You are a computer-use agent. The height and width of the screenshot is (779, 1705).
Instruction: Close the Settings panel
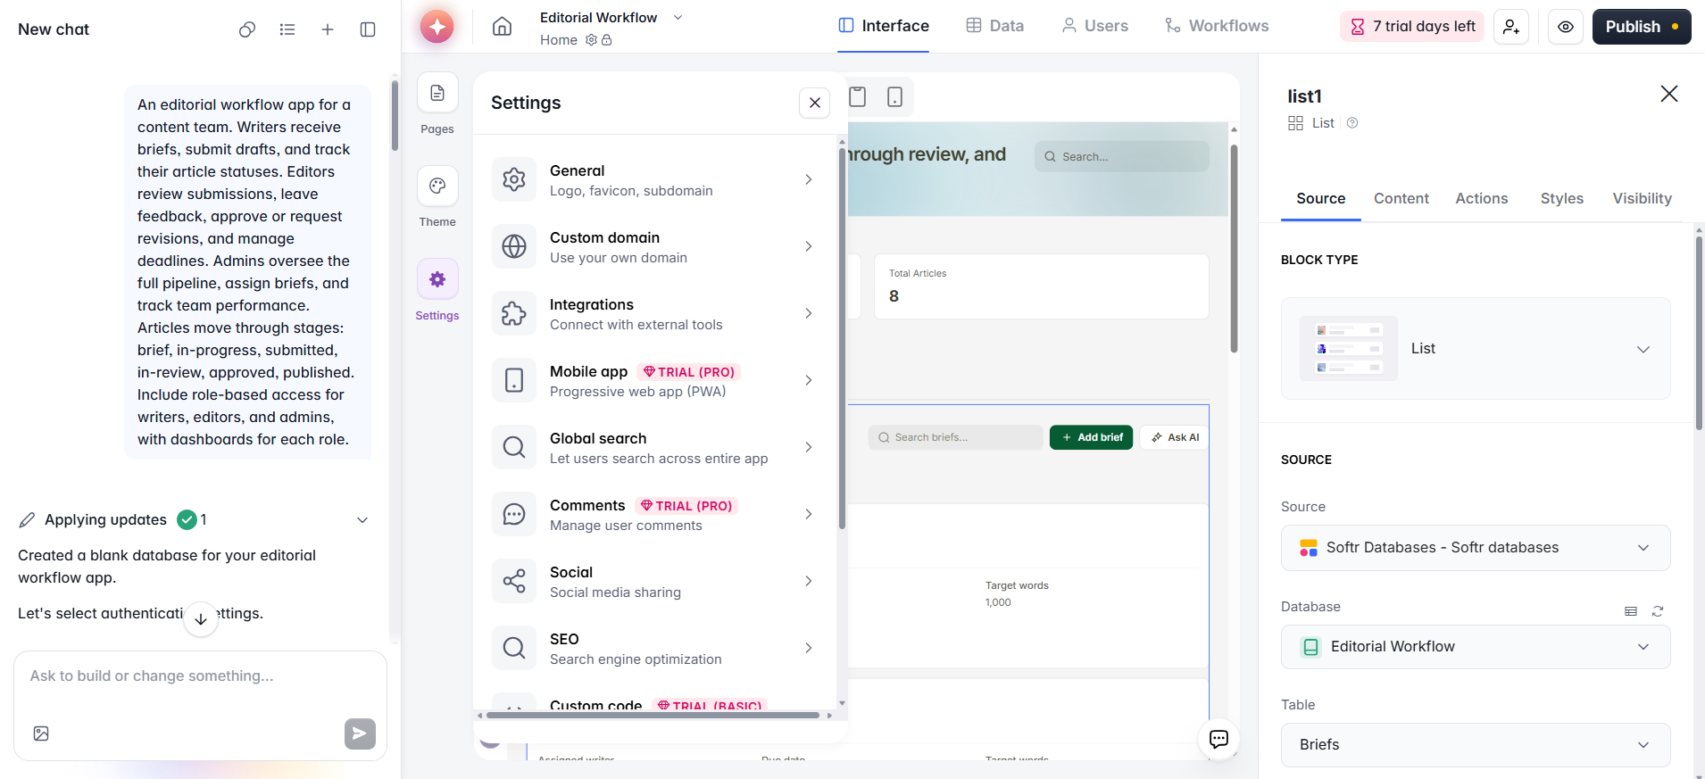[815, 103]
